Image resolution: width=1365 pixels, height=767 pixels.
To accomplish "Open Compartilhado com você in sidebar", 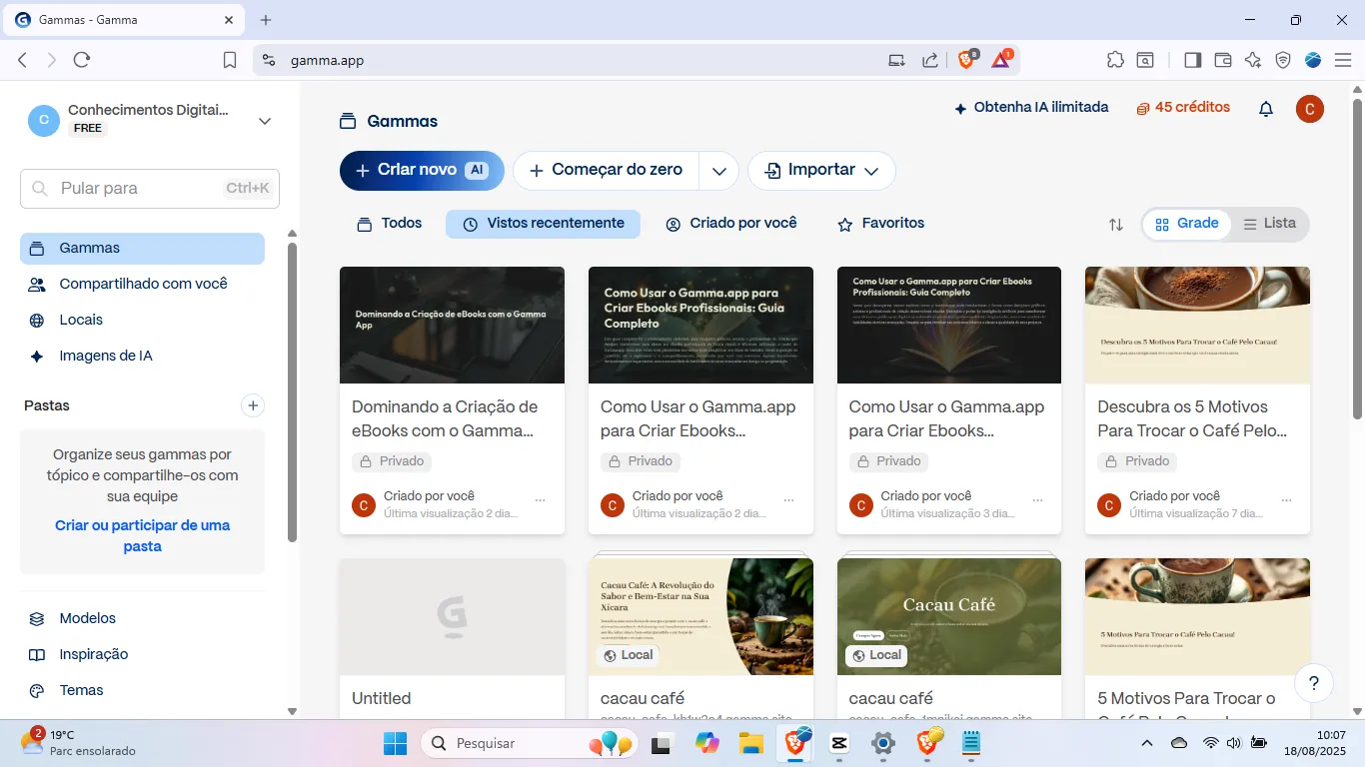I will point(142,284).
